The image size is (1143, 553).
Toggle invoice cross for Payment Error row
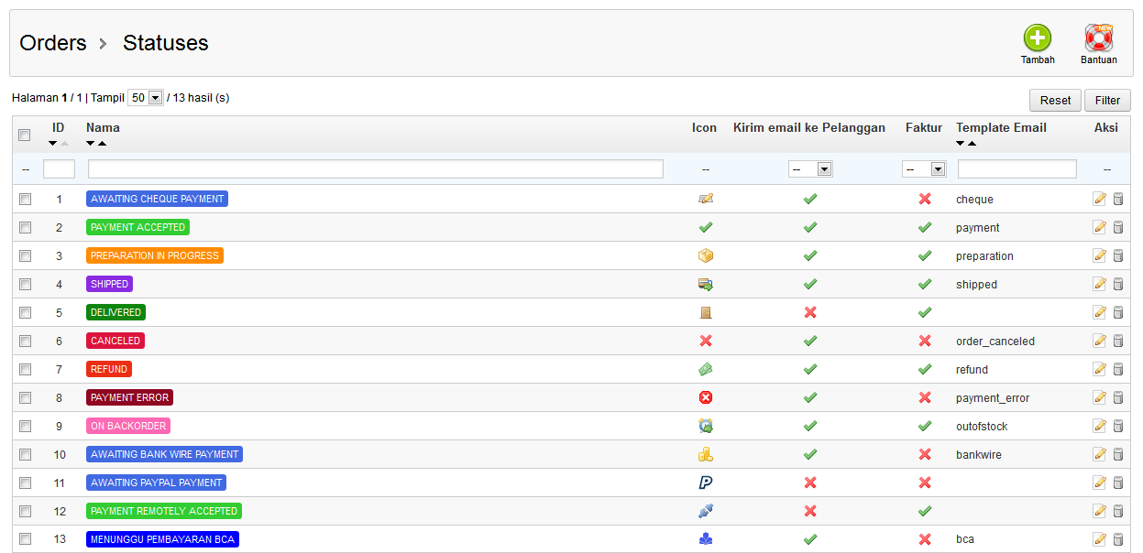coord(925,397)
